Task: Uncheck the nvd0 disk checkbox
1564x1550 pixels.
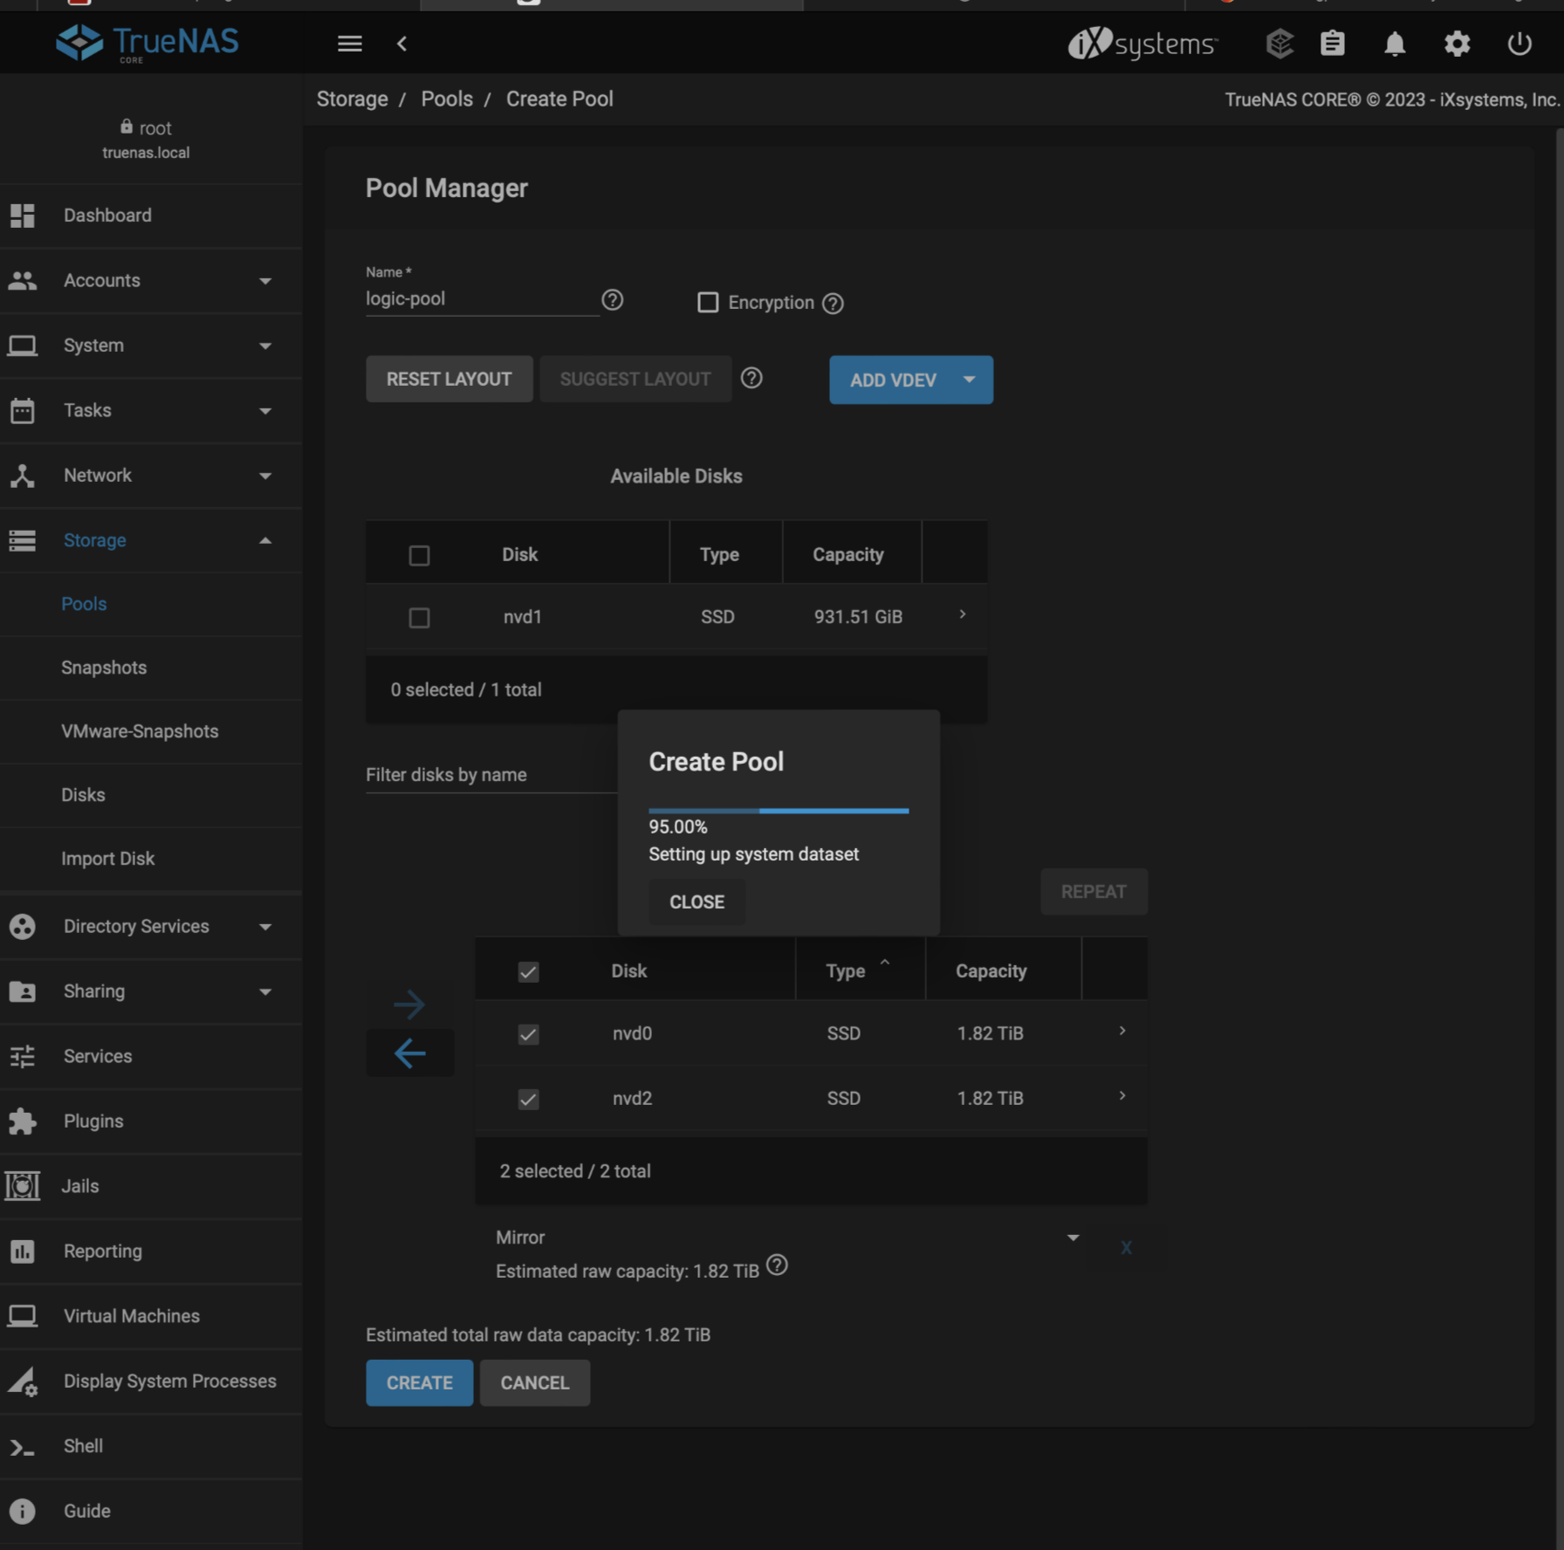Action: click(x=528, y=1034)
